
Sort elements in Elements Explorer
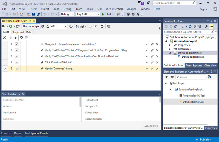209,77
